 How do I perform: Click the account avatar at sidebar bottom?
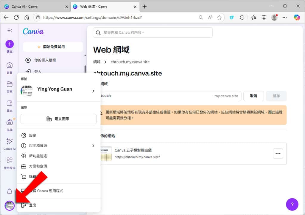(x=10, y=205)
